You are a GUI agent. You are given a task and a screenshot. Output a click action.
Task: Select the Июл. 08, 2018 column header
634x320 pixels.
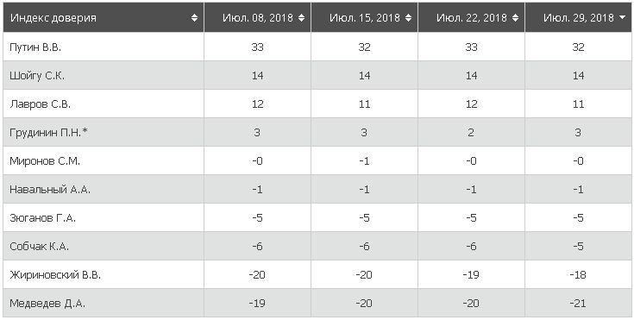[258, 18]
